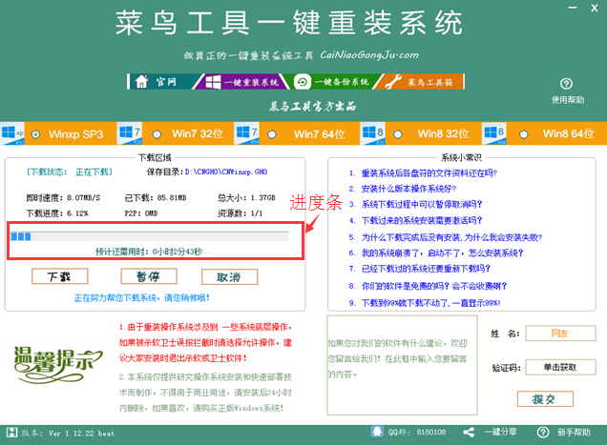Image resolution: width=607 pixels, height=445 pixels.
Task: Click the Windows XP logo icon
Action: (12, 133)
